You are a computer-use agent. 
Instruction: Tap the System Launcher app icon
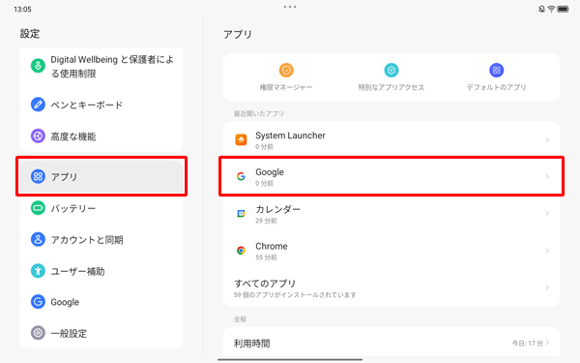(241, 139)
